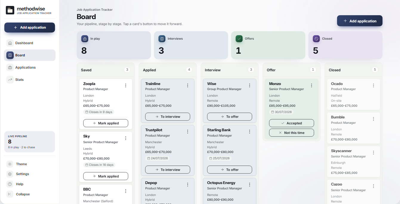Open Stats from the sidebar

30,80
